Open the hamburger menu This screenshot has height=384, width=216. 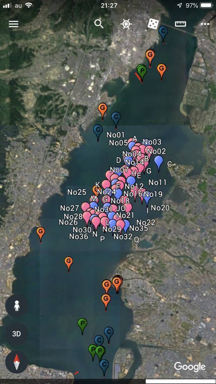point(13,24)
